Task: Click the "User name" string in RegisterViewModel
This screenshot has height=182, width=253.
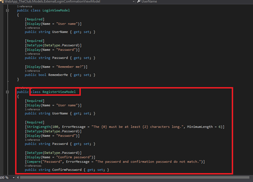Action: pos(67,105)
